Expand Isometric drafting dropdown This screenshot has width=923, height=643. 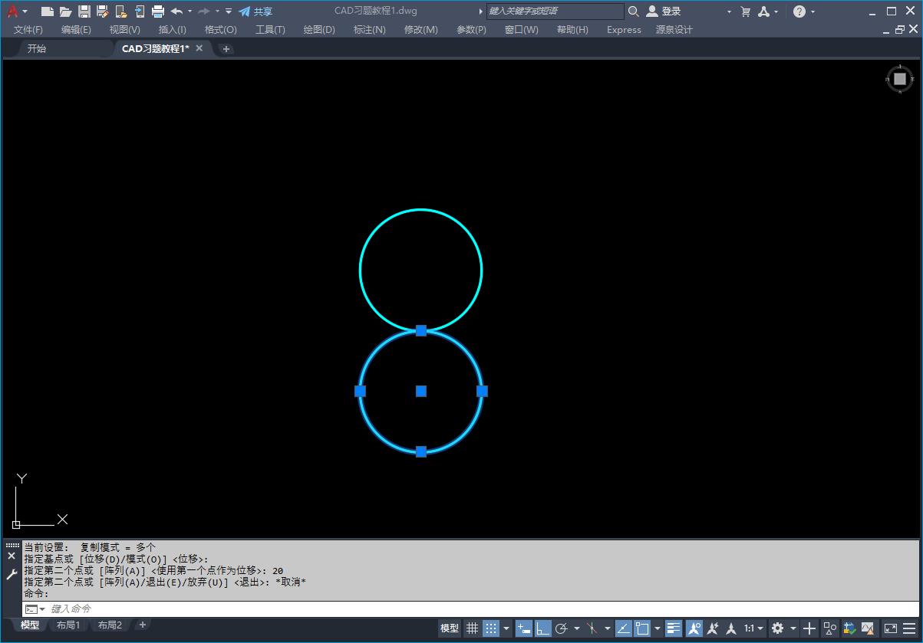tap(607, 628)
